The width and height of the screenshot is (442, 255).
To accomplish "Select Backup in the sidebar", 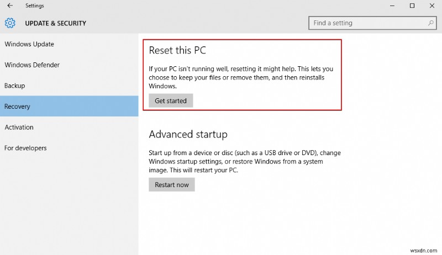I will [69, 86].
